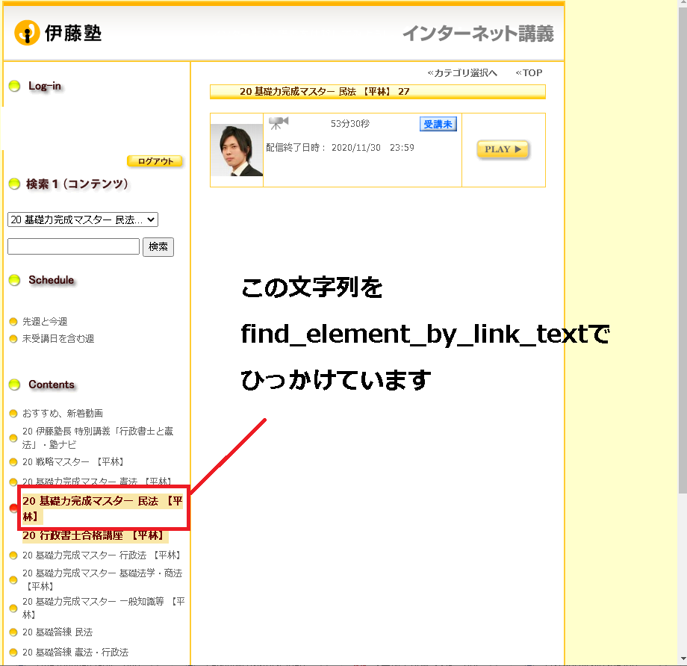The height and width of the screenshot is (666, 687).
Task: Click inside the search text input field
Action: click(x=72, y=246)
